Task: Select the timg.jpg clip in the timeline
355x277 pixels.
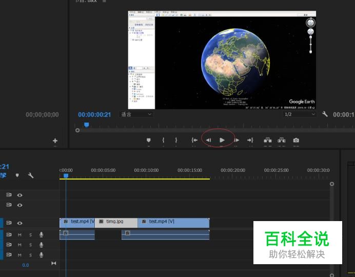Action: (116, 223)
